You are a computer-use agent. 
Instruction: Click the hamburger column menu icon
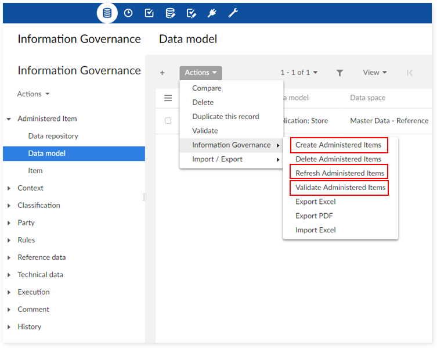[168, 98]
